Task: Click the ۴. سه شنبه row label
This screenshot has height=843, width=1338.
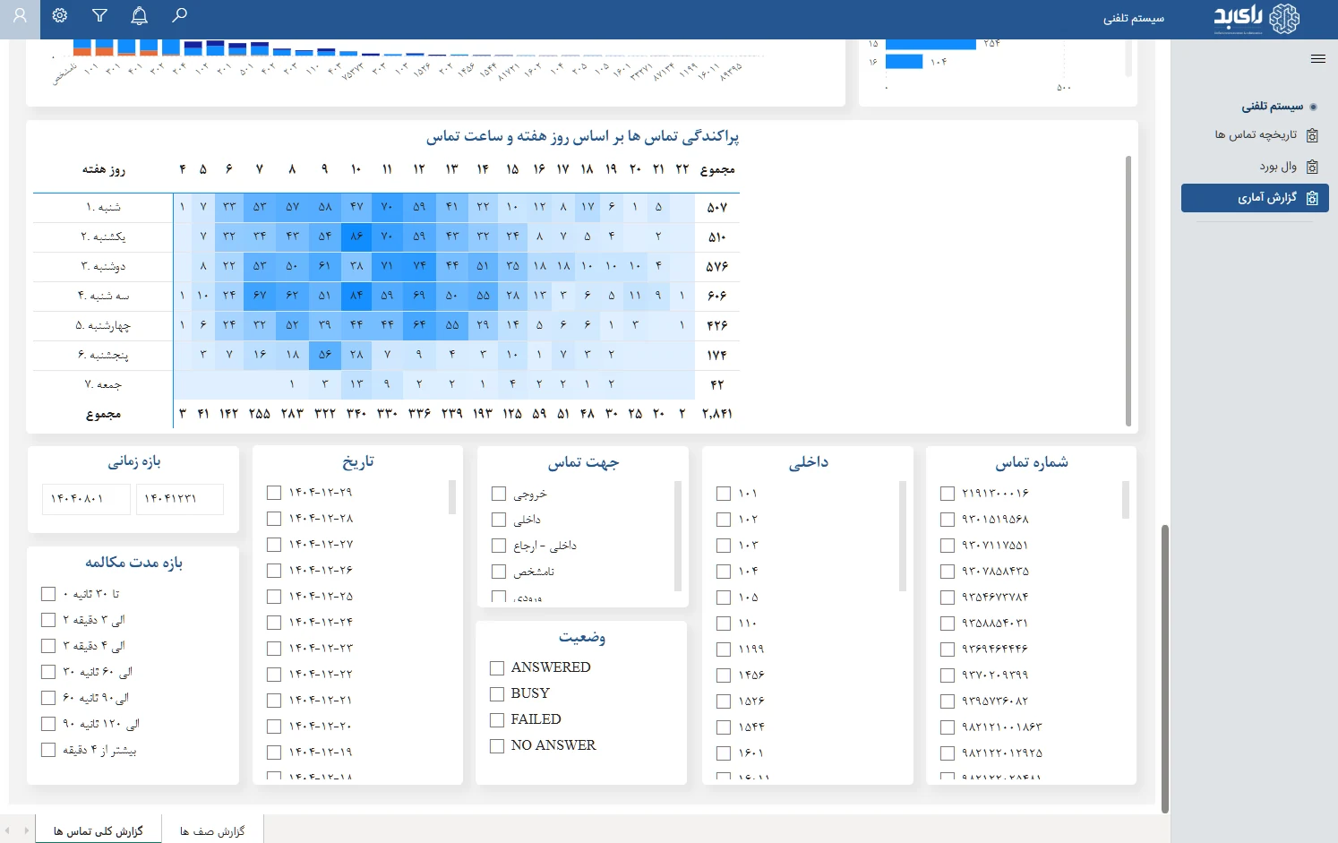Action: pyautogui.click(x=103, y=296)
